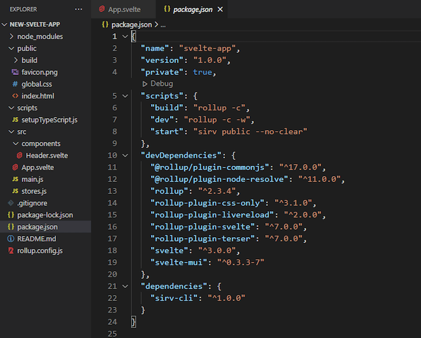Click the Header.svelte file icon
The height and width of the screenshot is (338, 421).
(20, 155)
